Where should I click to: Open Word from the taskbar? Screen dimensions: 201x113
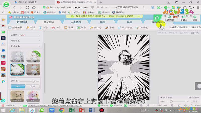[x=92, y=110]
